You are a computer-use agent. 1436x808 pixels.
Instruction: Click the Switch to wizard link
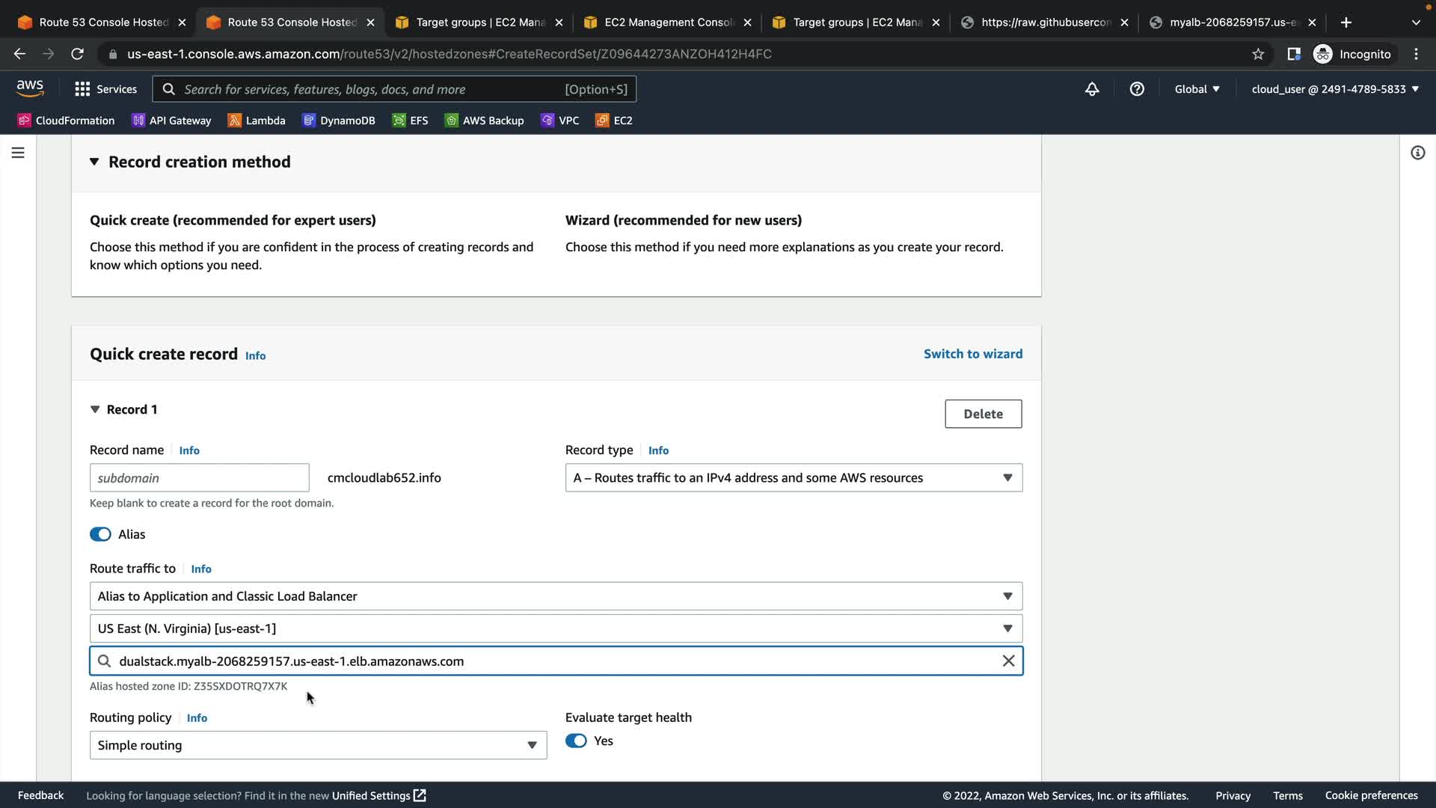[972, 354]
